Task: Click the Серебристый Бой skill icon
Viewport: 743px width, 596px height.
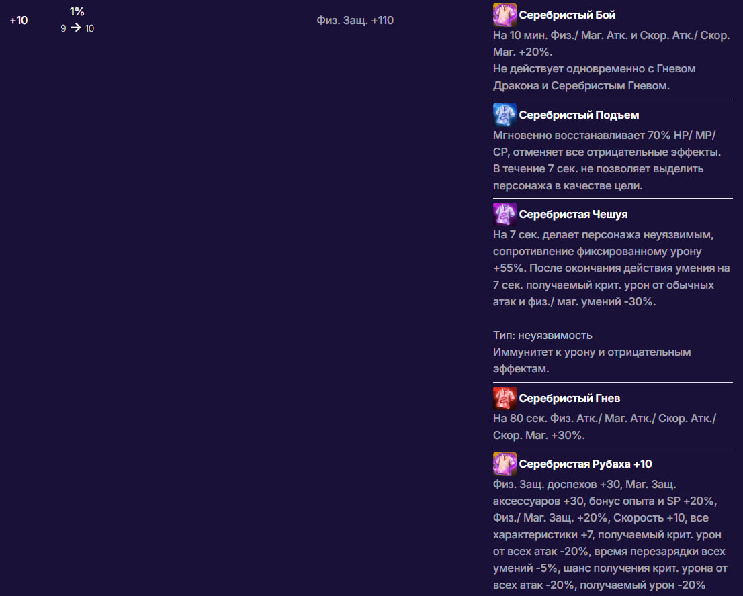Action: 505,15
